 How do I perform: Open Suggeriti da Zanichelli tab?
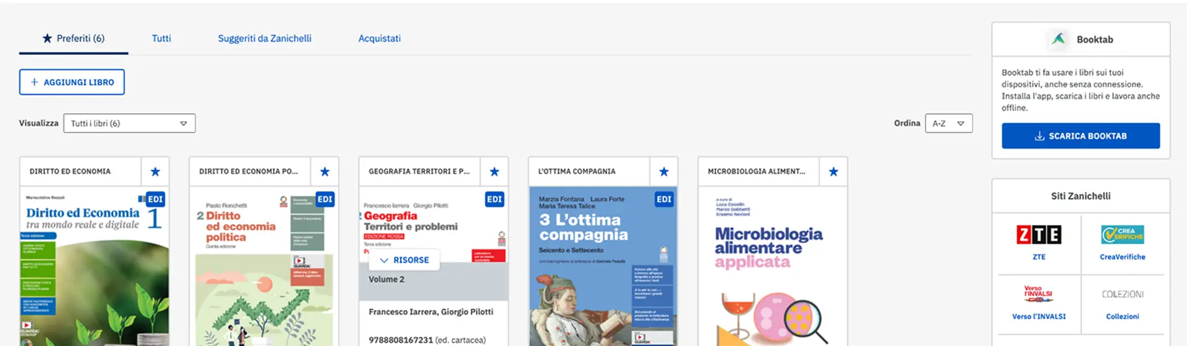coord(265,38)
